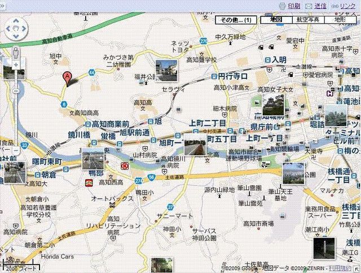The width and height of the screenshot is (361, 273).
Task: Open the Kochi castle photo thumbnail
Action: [x=273, y=103]
